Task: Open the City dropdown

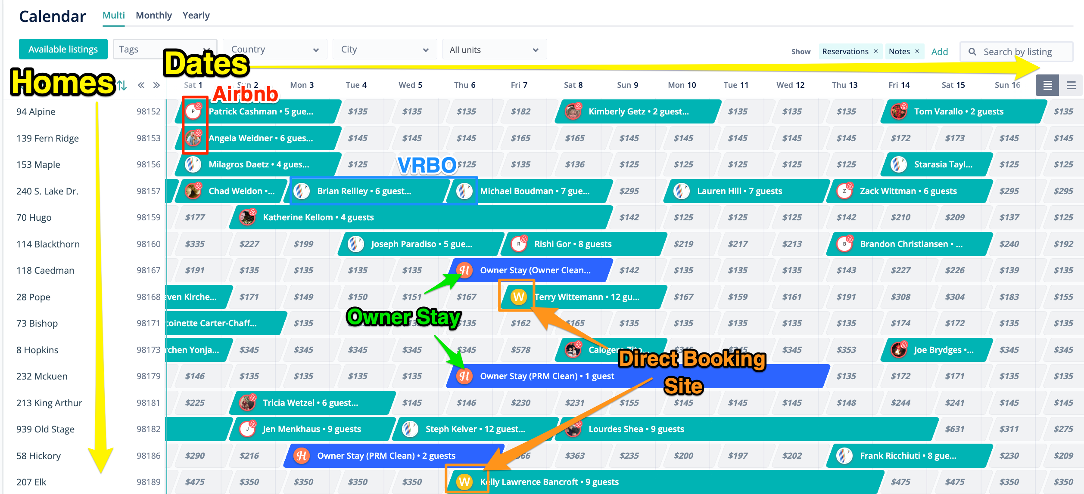Action: tap(384, 49)
